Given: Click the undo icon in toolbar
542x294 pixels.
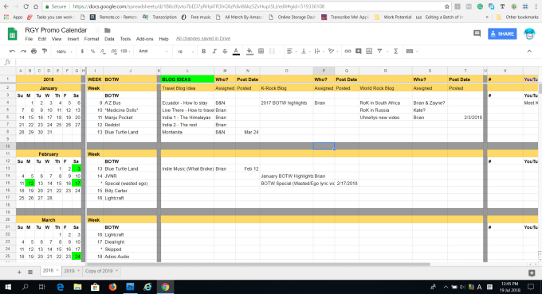Looking at the screenshot, I should coord(12,52).
